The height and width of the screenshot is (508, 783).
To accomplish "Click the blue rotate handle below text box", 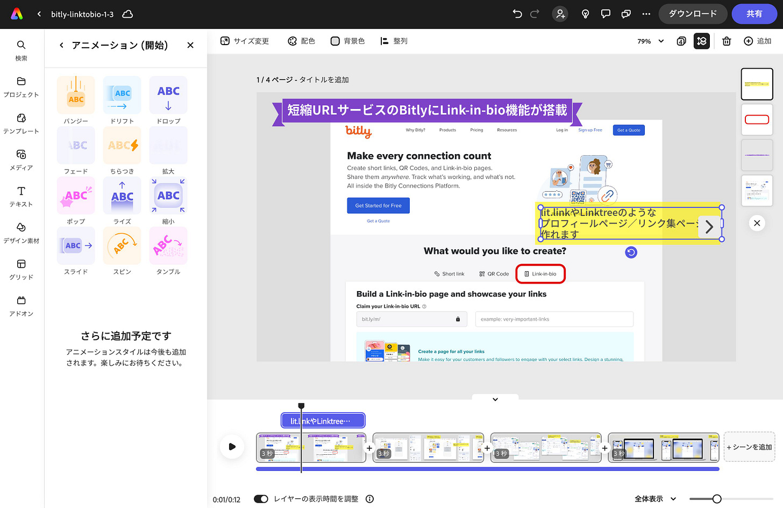I will click(631, 252).
